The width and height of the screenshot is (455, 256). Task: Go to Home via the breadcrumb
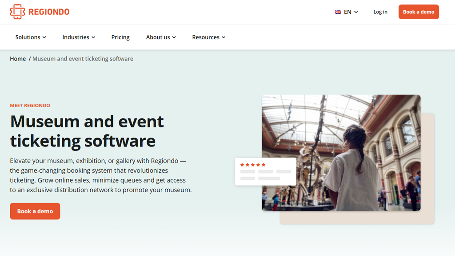(18, 59)
